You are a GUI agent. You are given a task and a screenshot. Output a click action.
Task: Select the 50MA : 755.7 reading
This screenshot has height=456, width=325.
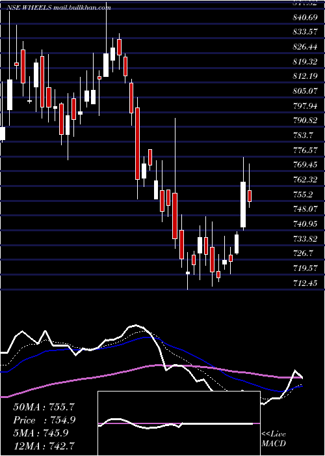point(44,407)
